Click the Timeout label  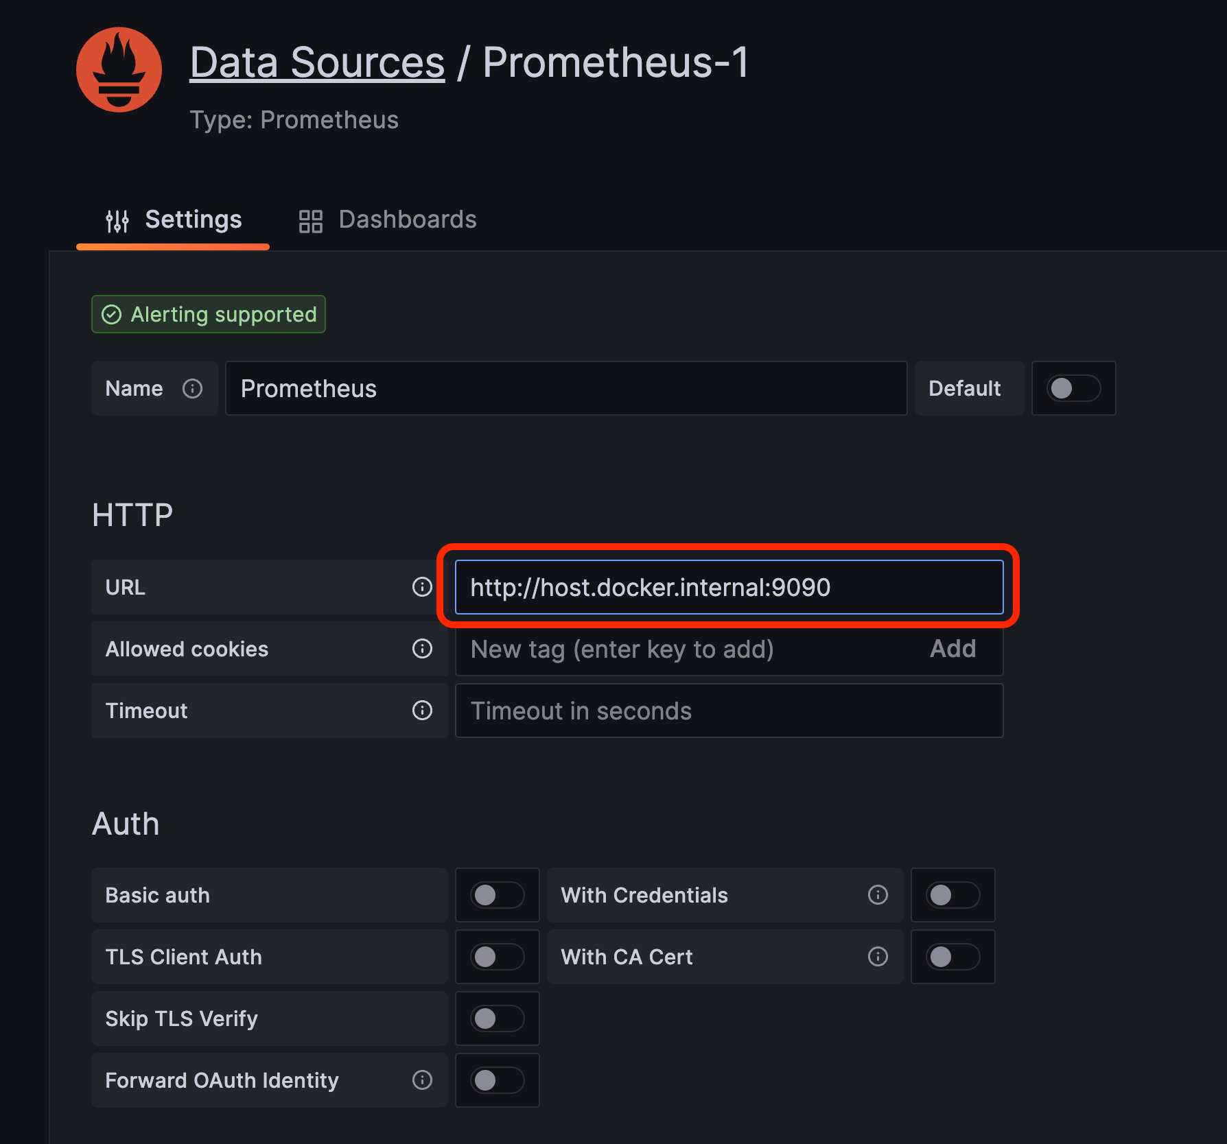pyautogui.click(x=146, y=711)
